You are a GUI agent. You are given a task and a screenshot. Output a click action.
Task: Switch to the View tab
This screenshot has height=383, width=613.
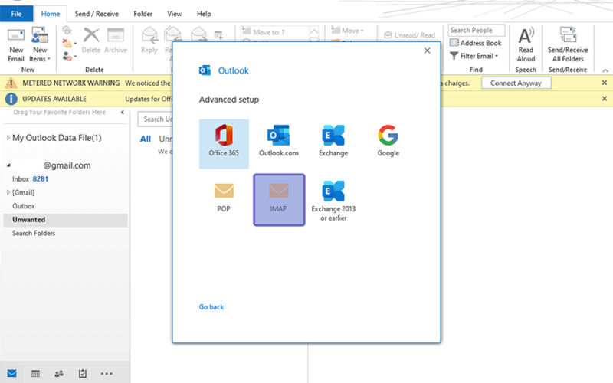click(175, 14)
